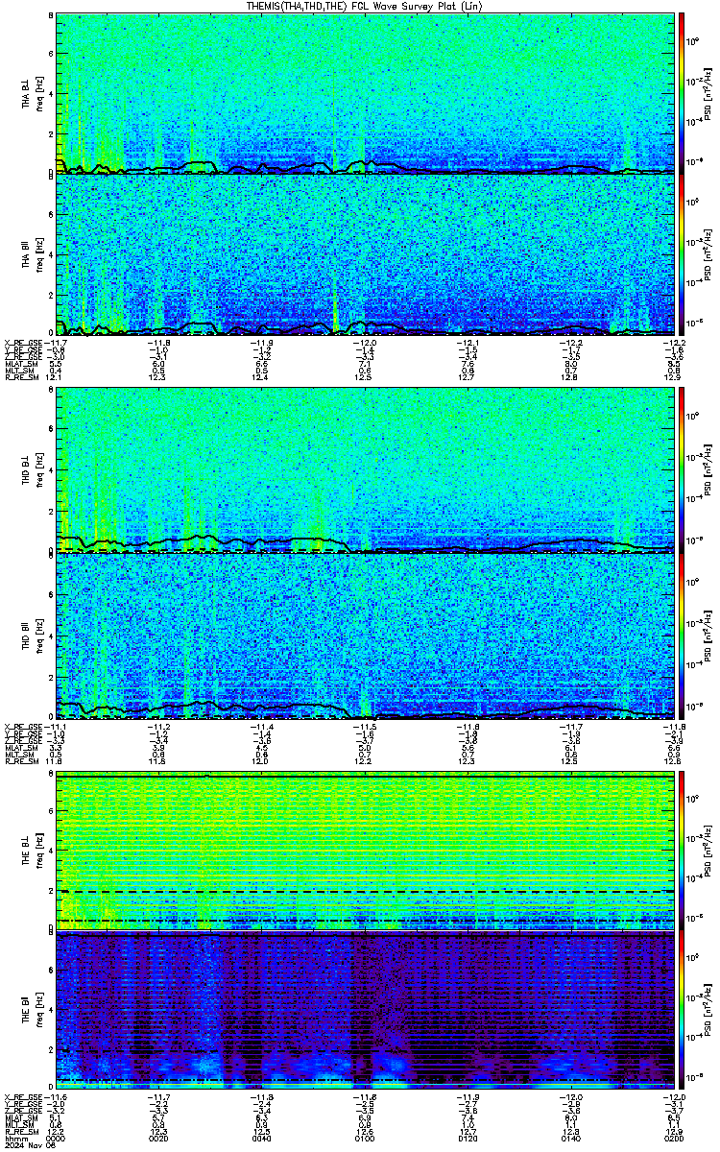Image resolution: width=720 pixels, height=1152 pixels.
Task: Click the 0100 time tick label
Action: pos(366,1138)
